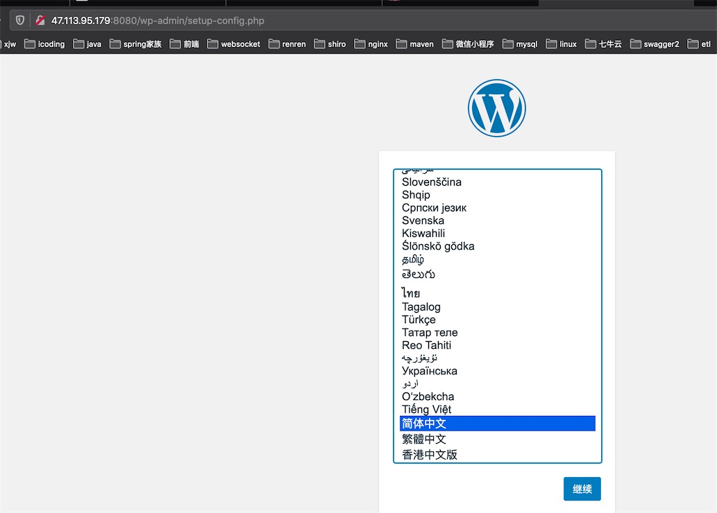Select Shqip in the language list
717x513 pixels.
(498, 195)
